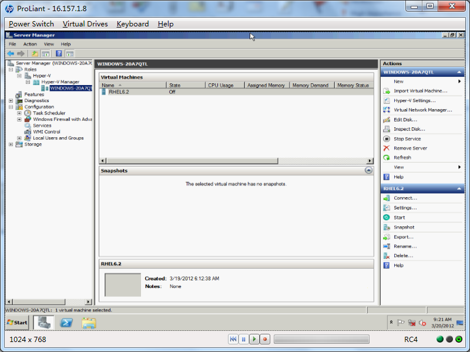Click the green Play button
The image size is (470, 352).
tap(254, 339)
